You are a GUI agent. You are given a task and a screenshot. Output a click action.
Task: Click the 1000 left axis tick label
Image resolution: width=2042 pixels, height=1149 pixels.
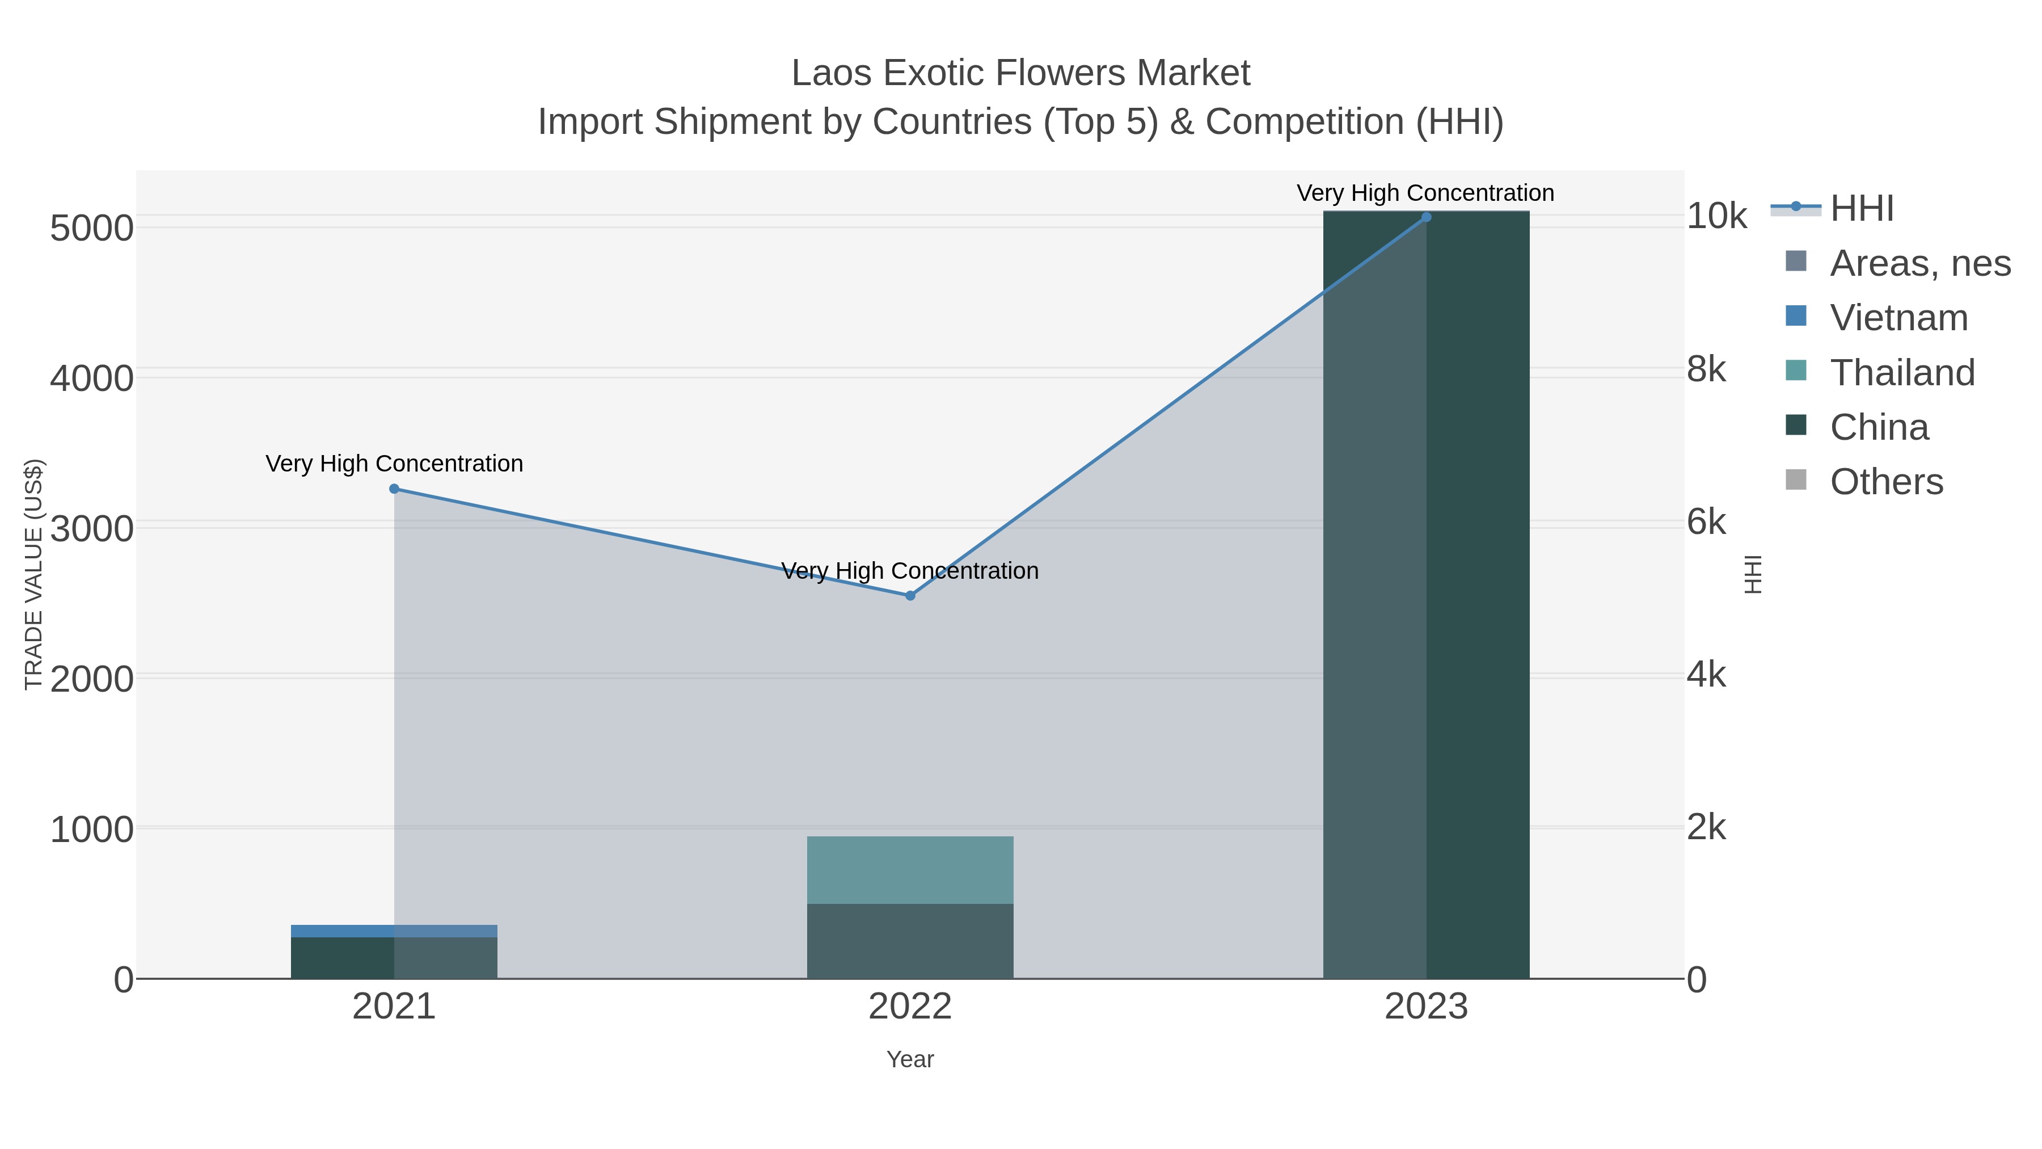[92, 830]
